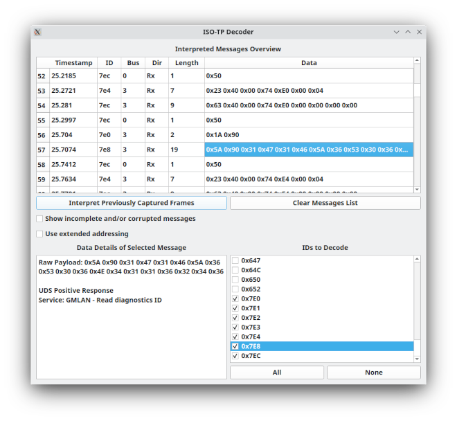Screen dimensions: 457x421
Task: Select row header 54
Action: pyautogui.click(x=43, y=105)
